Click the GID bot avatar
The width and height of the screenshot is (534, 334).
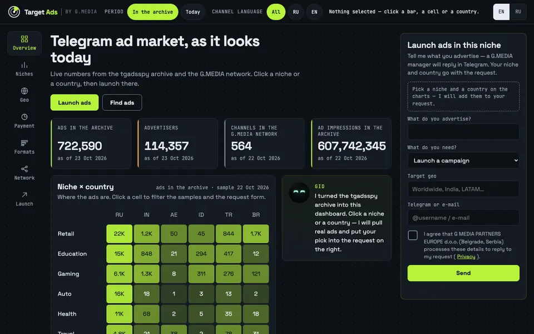tap(299, 193)
